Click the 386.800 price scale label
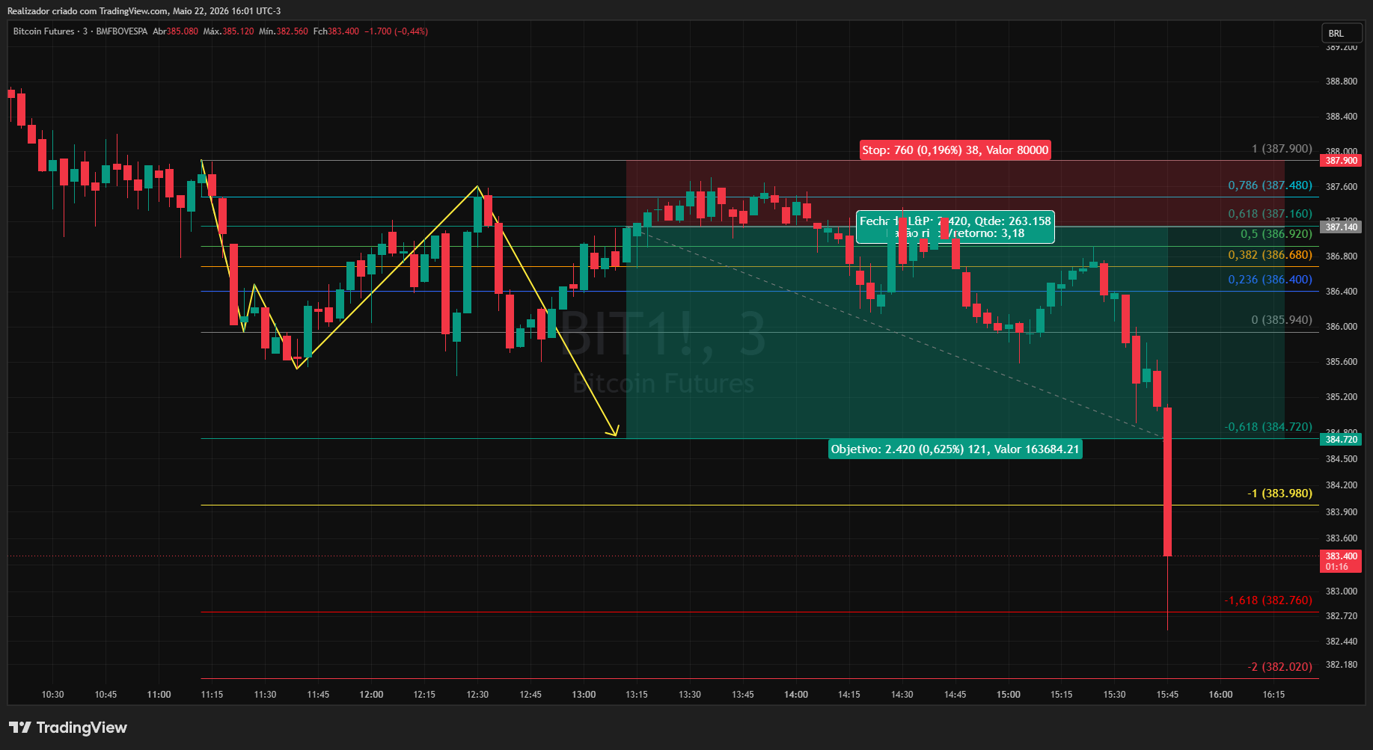The height and width of the screenshot is (750, 1373). pos(1341,256)
